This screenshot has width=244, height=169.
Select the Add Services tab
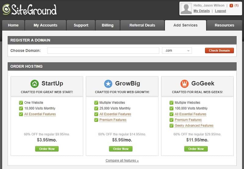click(185, 25)
